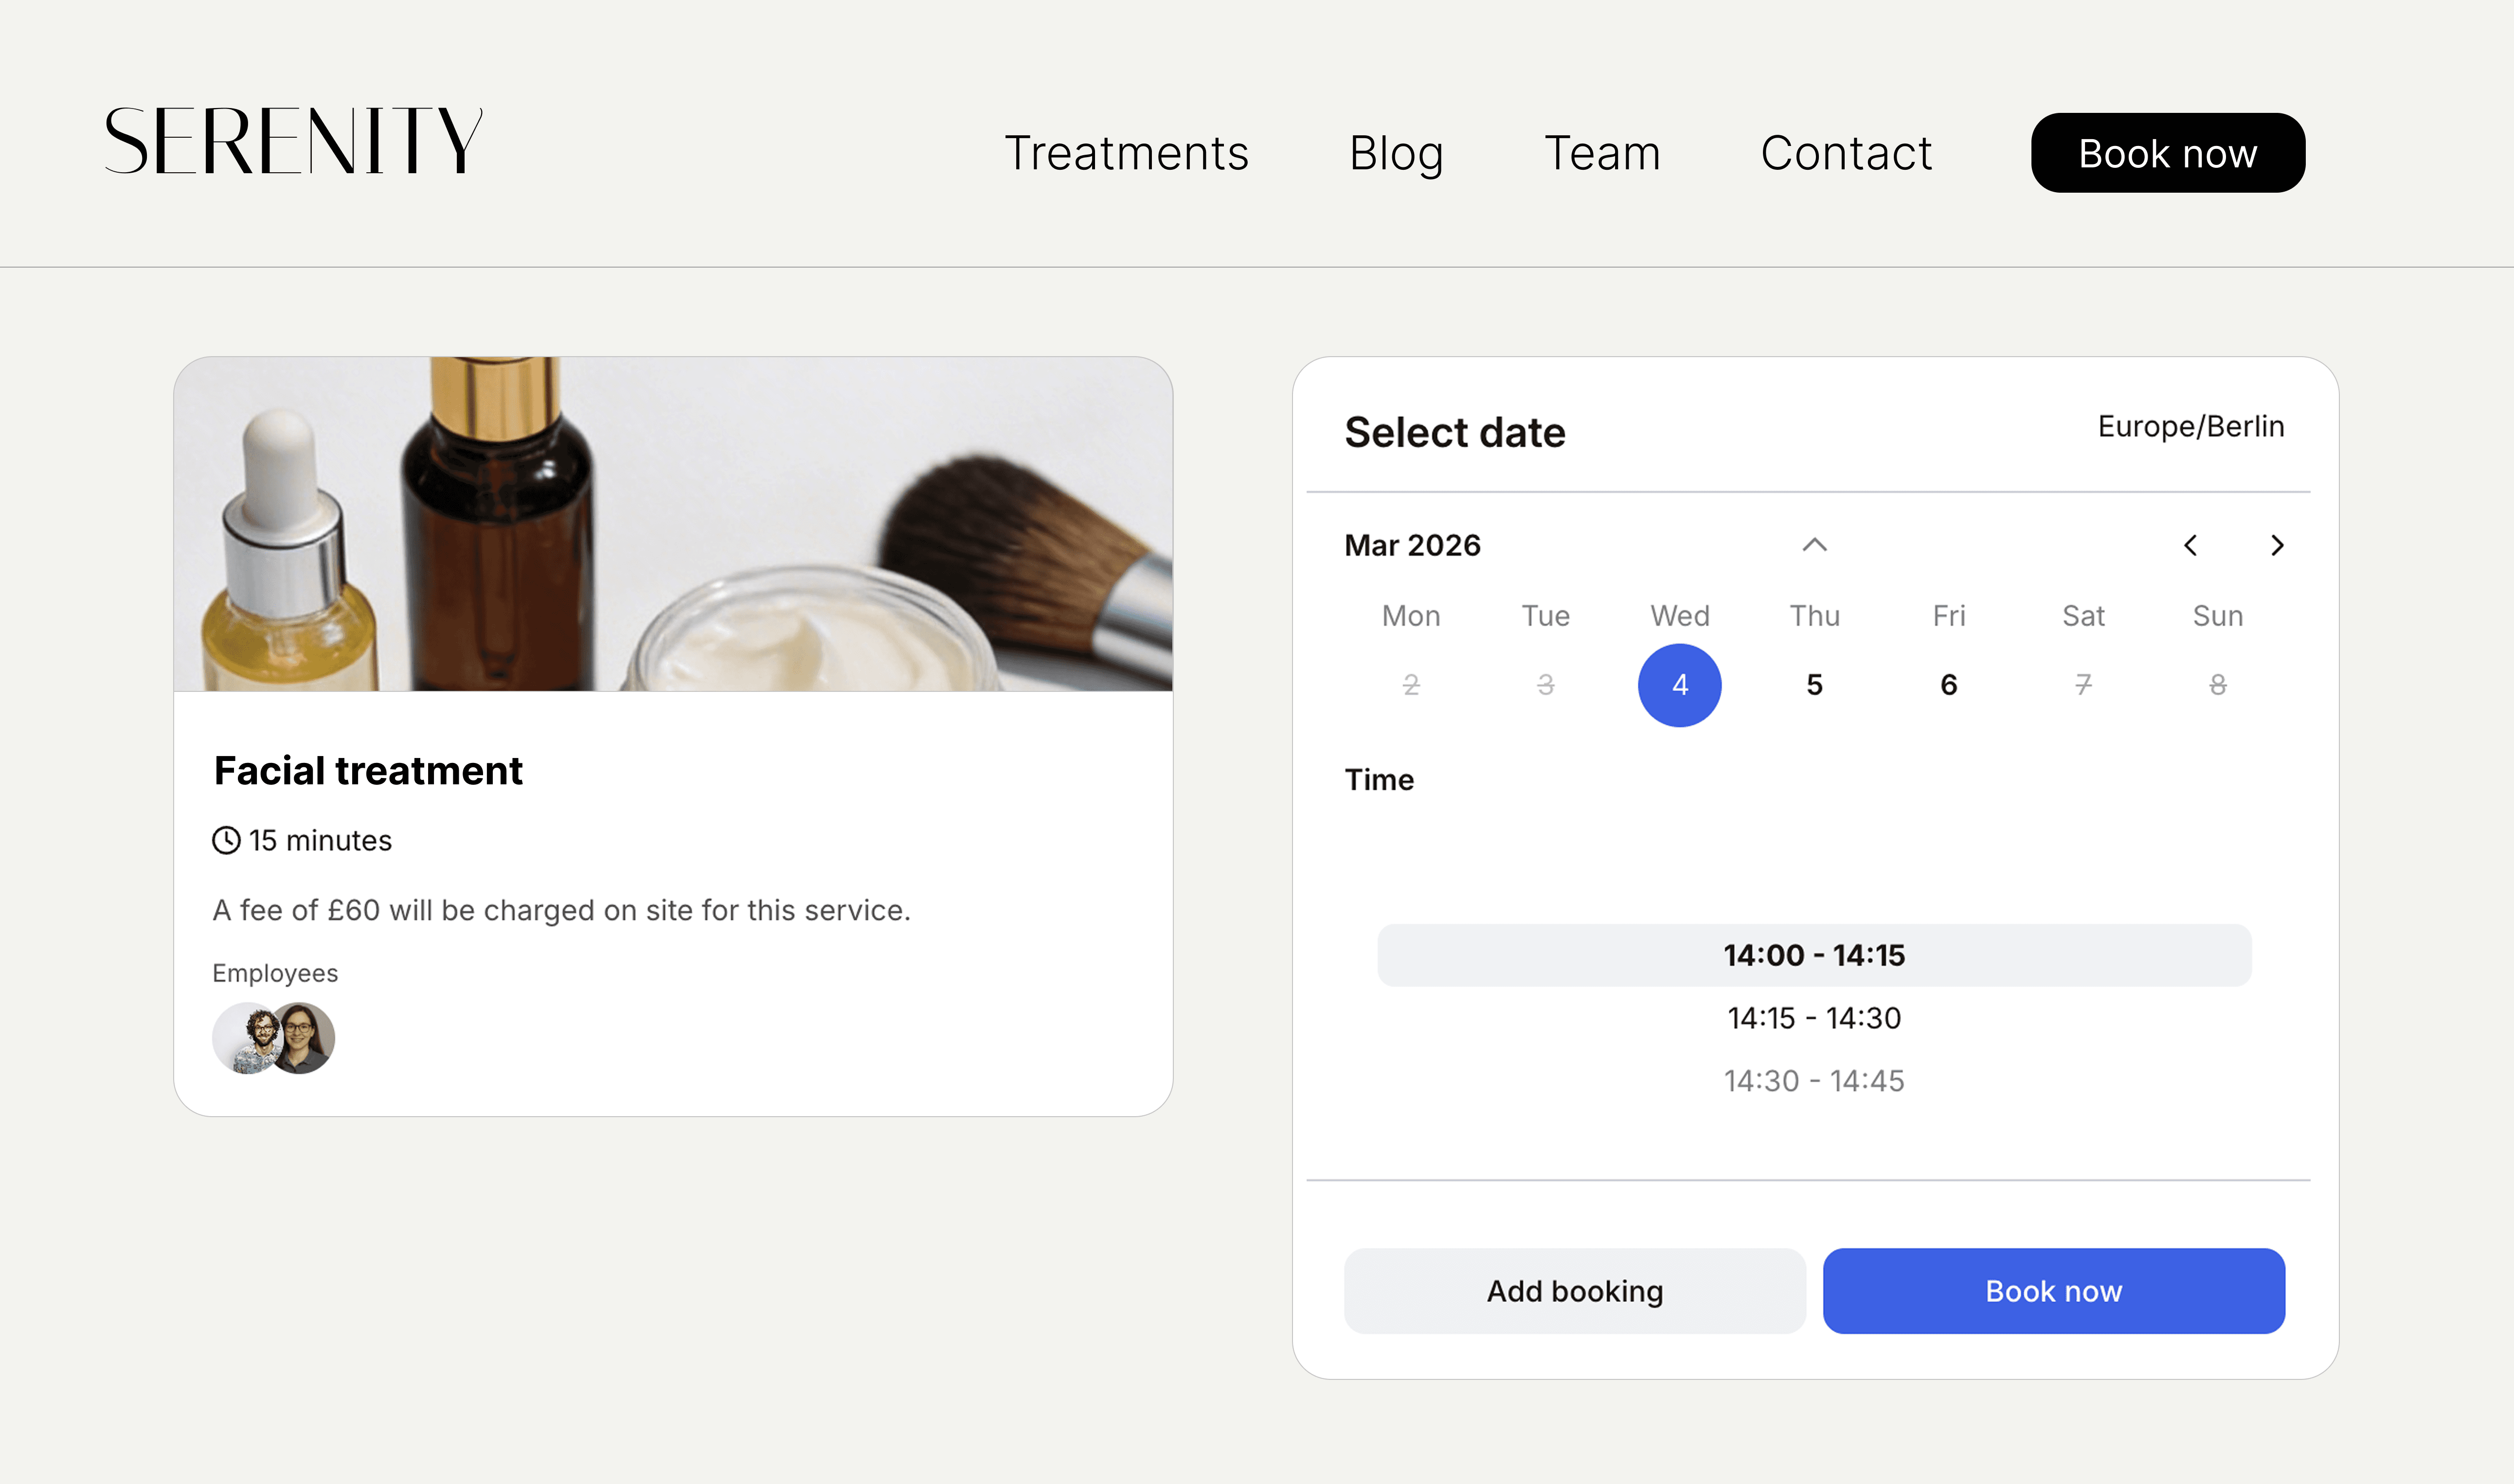Go to previous month with left arrow
Viewport: 2514px width, 1484px height.
pyautogui.click(x=2191, y=545)
